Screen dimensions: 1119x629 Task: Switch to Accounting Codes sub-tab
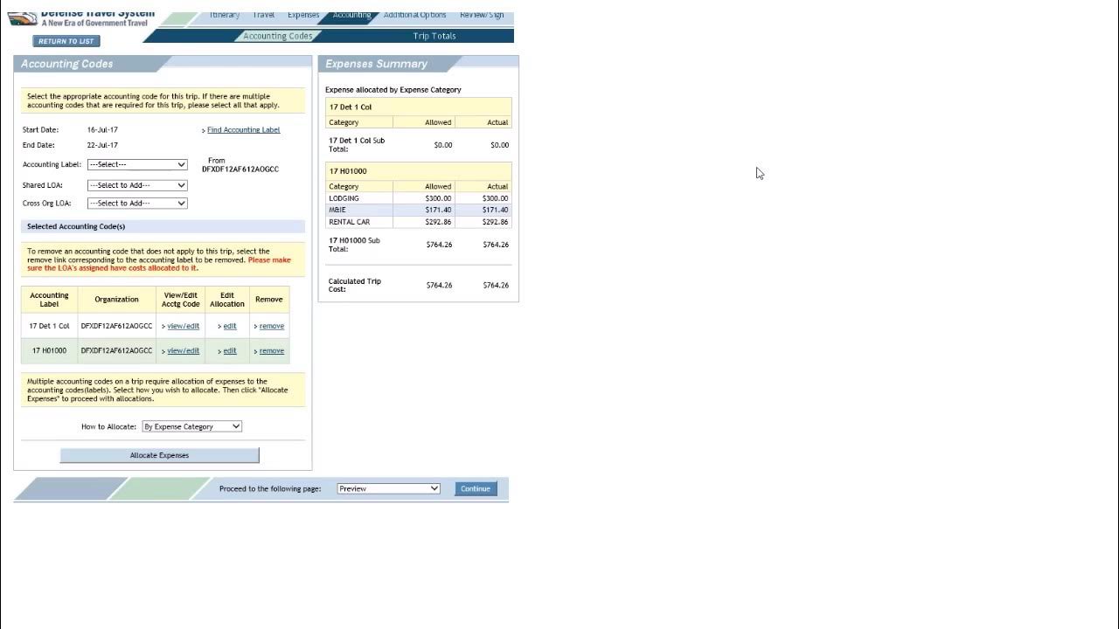pos(277,36)
